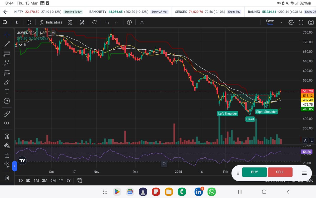Select 5Y time range
This screenshot has height=198, width=316.
(68, 181)
